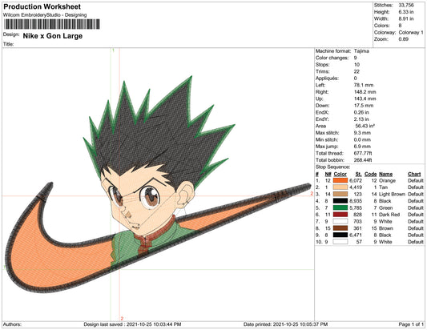Click the Area value "56.43 in²"
Screen dimensions: 427x330
(x=365, y=126)
